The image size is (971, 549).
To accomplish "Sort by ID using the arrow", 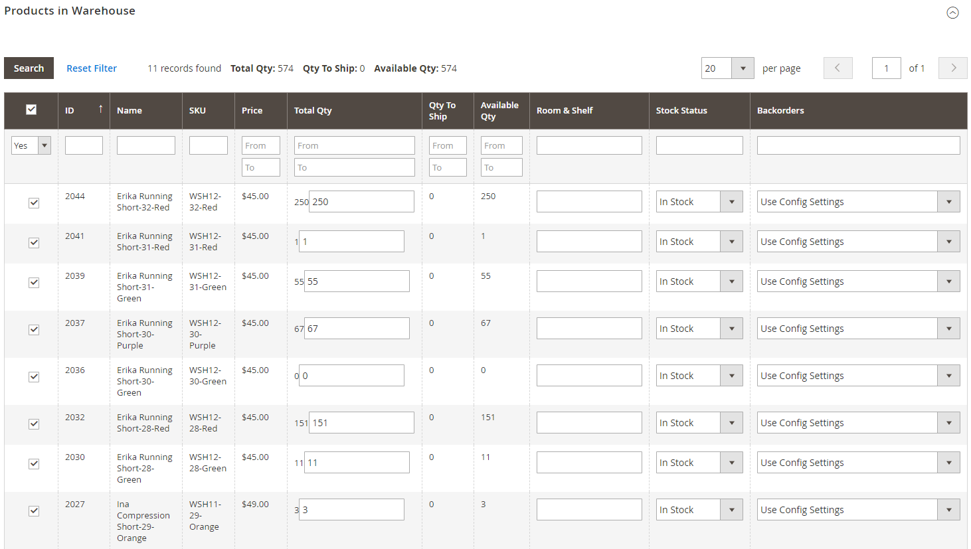I will [x=101, y=109].
